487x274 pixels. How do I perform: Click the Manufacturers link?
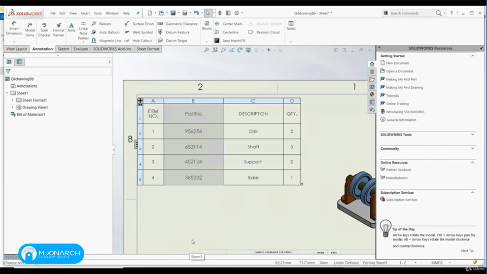(x=394, y=178)
